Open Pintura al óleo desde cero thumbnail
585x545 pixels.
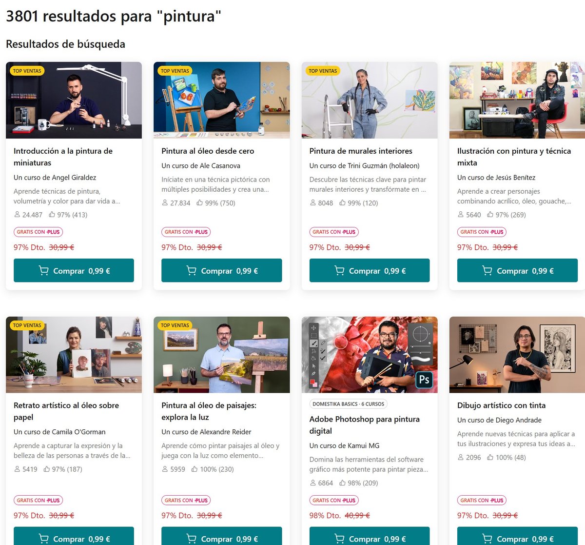(x=222, y=100)
